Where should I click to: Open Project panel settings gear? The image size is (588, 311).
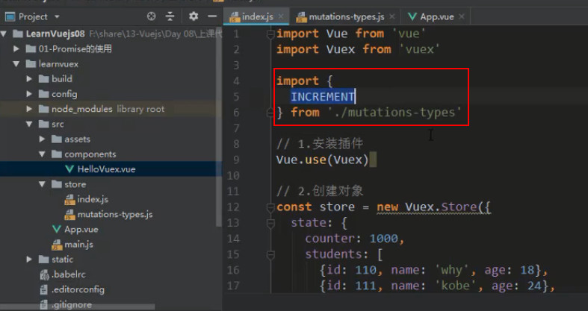pos(193,16)
